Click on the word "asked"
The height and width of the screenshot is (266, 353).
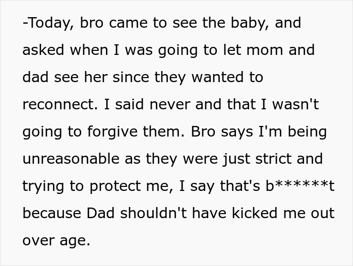[x=44, y=50]
